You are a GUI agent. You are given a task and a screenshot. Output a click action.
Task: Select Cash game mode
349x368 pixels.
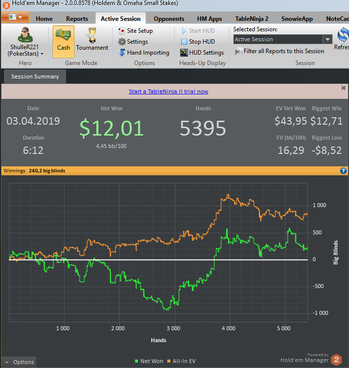(x=64, y=42)
